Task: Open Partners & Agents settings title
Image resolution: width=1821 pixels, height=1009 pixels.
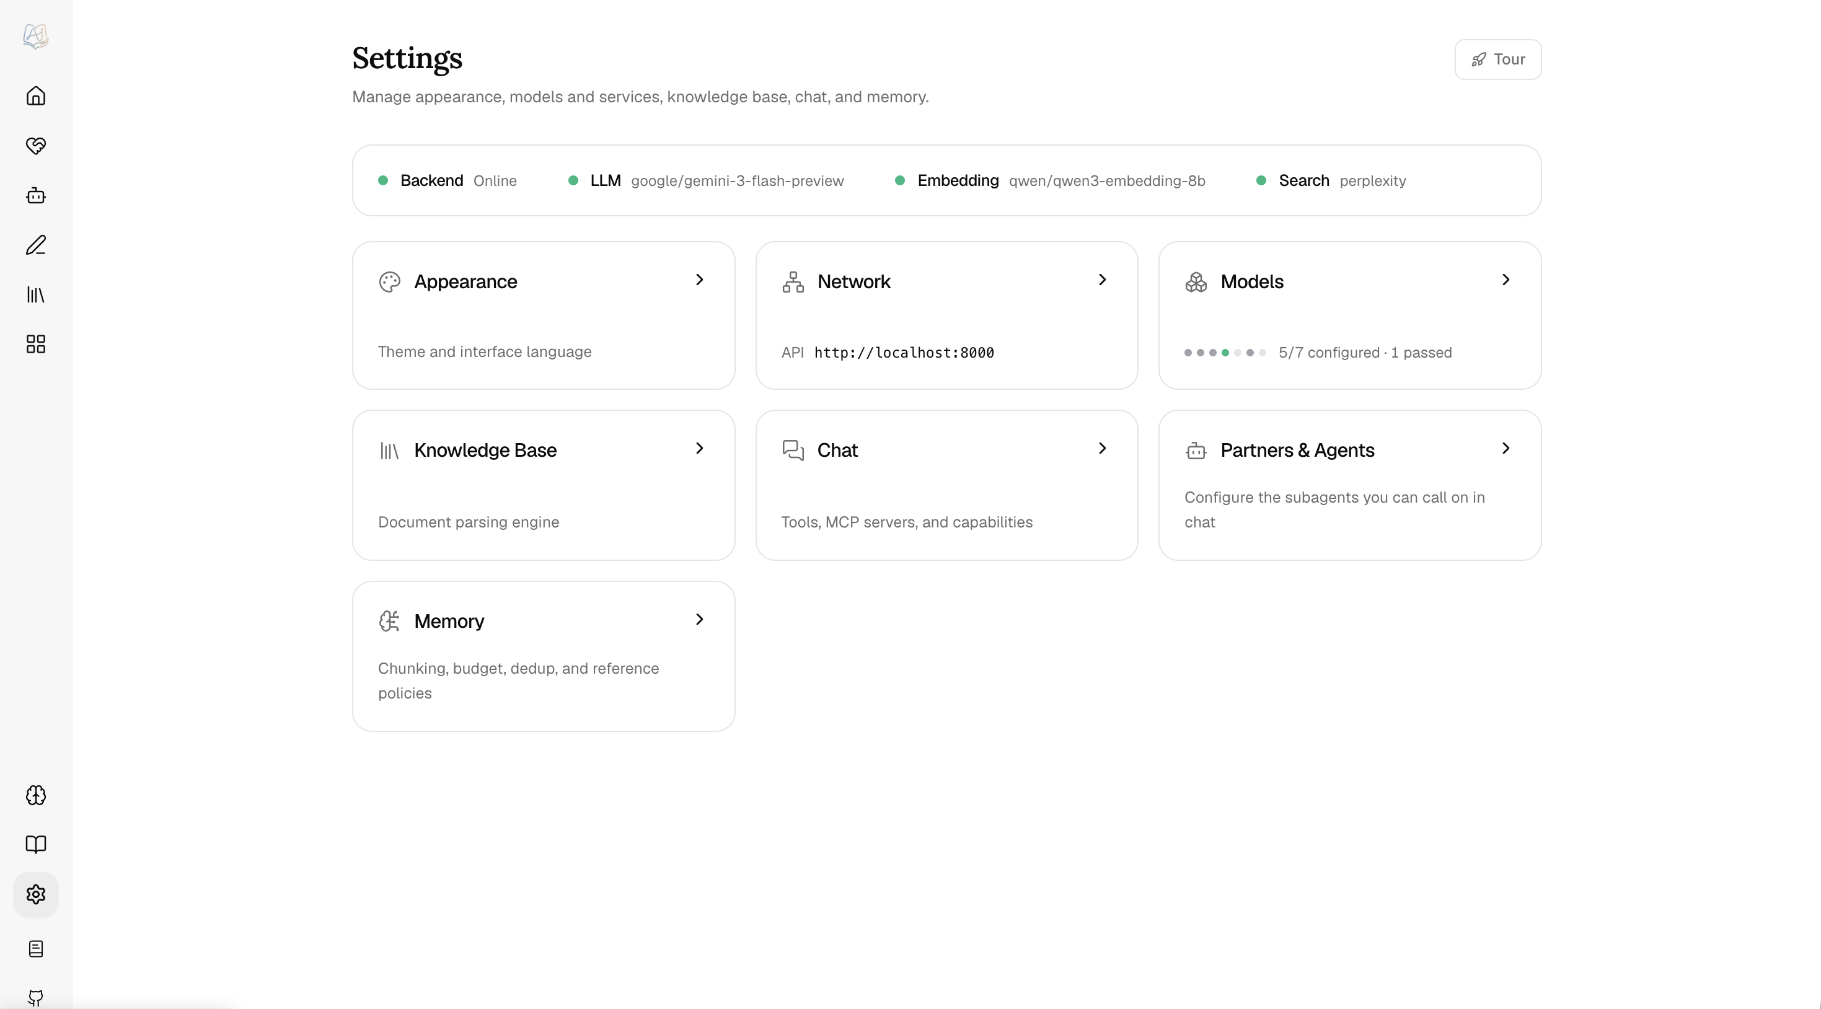Action: (1297, 451)
